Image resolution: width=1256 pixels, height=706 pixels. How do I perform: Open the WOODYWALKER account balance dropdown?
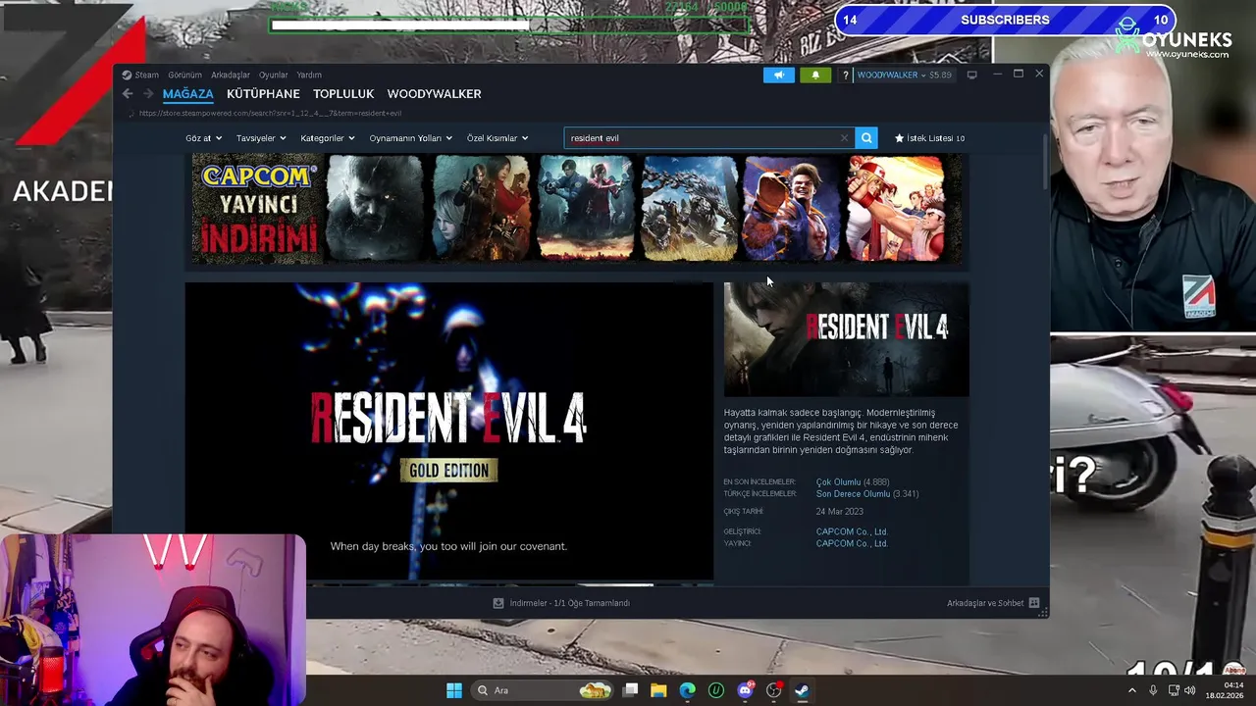point(904,75)
